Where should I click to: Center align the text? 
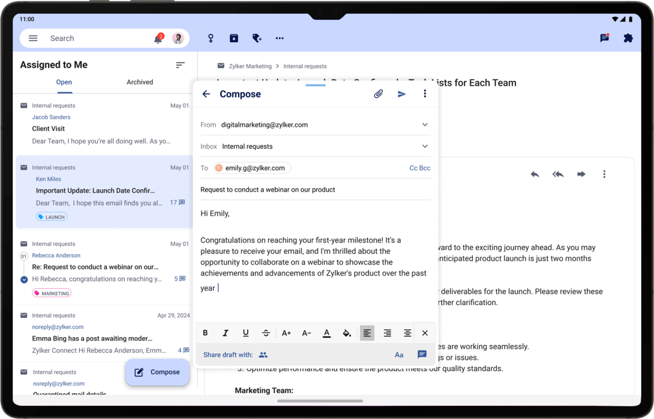(407, 333)
